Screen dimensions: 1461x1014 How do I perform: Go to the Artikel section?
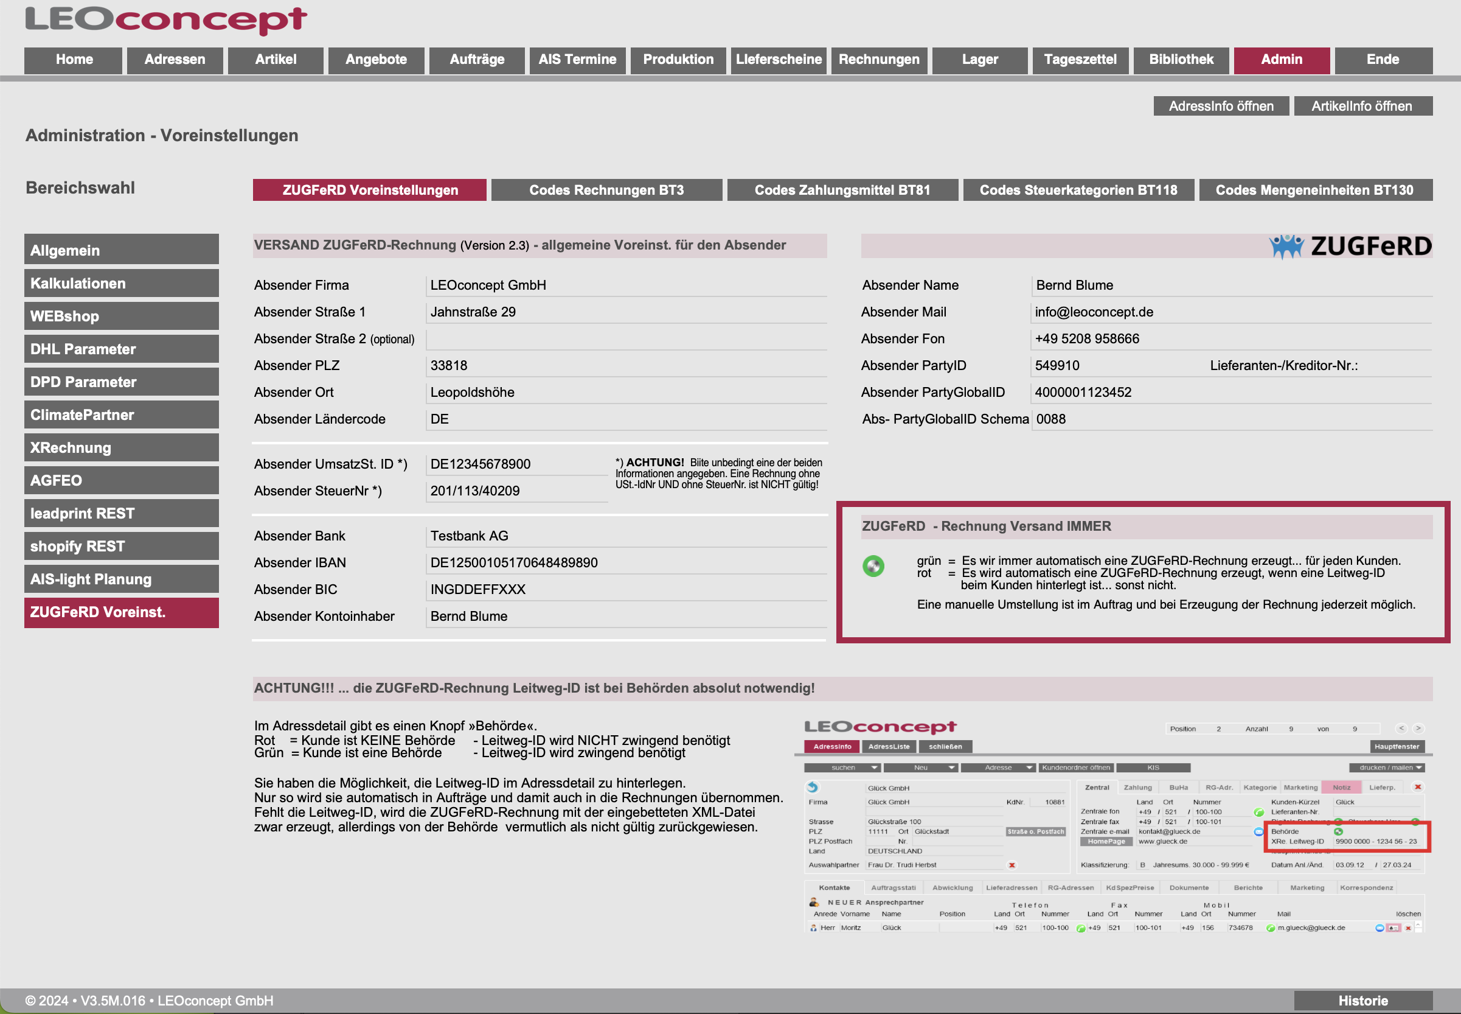point(276,60)
